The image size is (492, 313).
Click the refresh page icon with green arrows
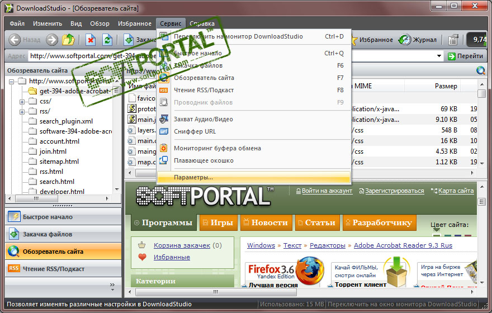point(107,40)
